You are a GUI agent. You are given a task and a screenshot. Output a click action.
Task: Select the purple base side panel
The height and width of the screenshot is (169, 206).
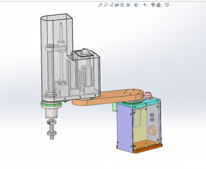[x=125, y=127]
